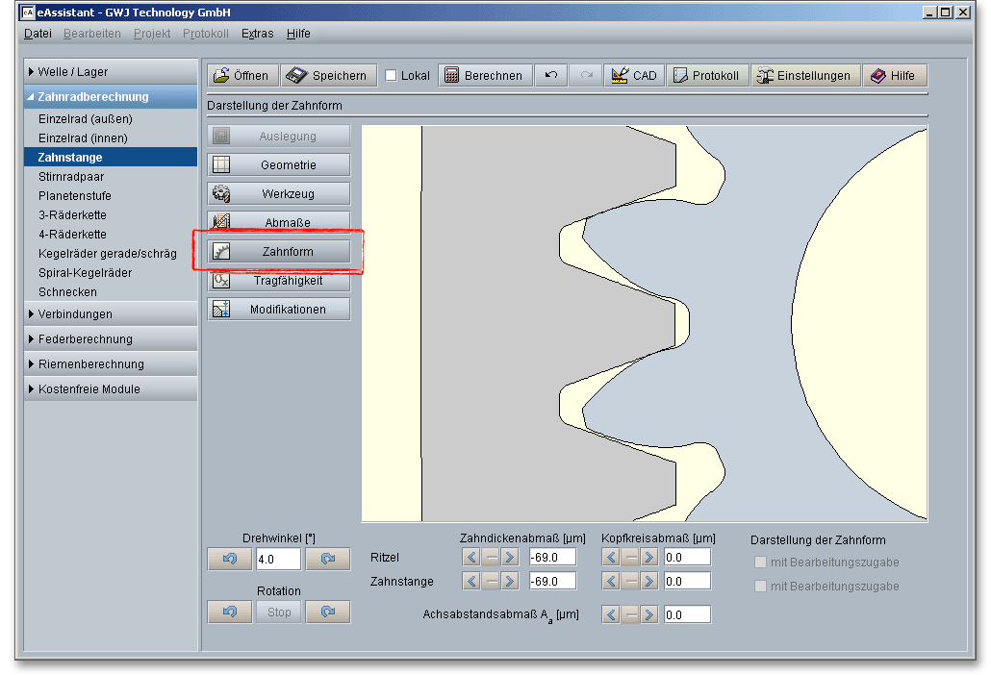Image resolution: width=991 pixels, height=675 pixels.
Task: Click the Hilfe book icon button
Action: pyautogui.click(x=893, y=76)
